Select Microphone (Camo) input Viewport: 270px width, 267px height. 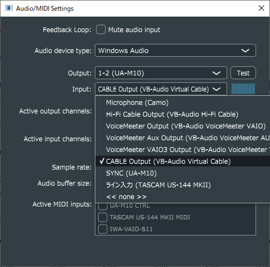pos(183,103)
